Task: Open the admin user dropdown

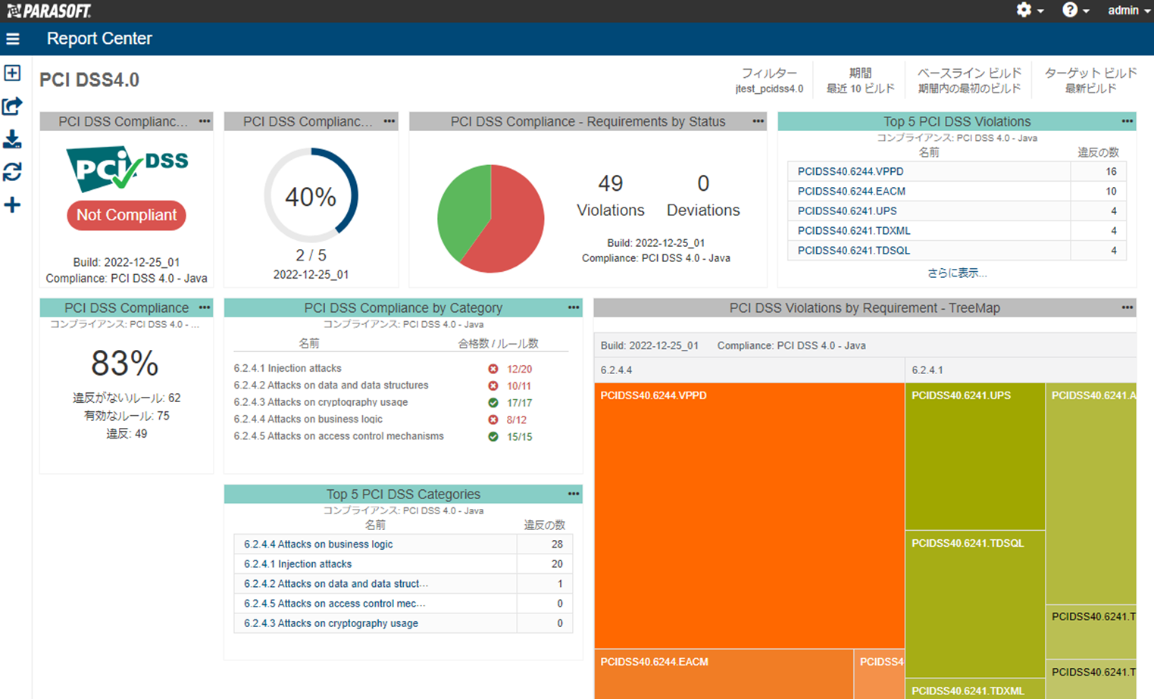Action: 1128,11
